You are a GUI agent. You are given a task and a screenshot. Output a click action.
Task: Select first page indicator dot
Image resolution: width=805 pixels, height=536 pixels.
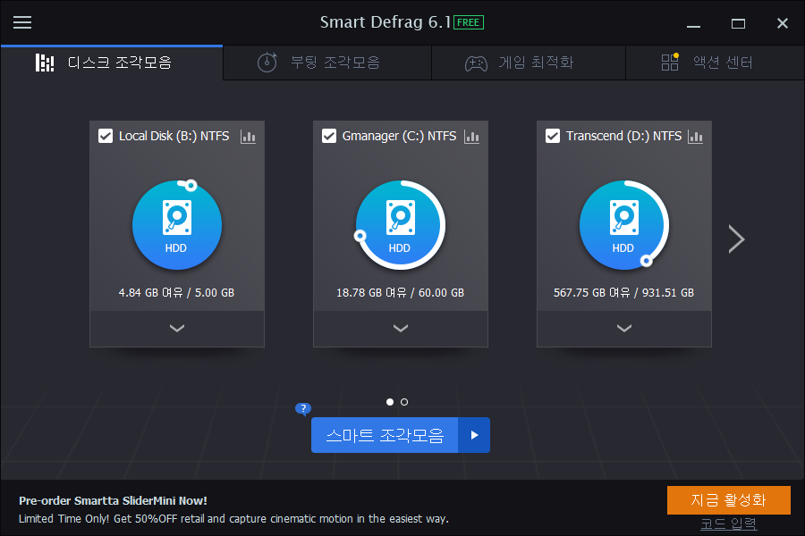click(390, 402)
